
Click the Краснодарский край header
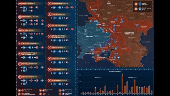30,64
